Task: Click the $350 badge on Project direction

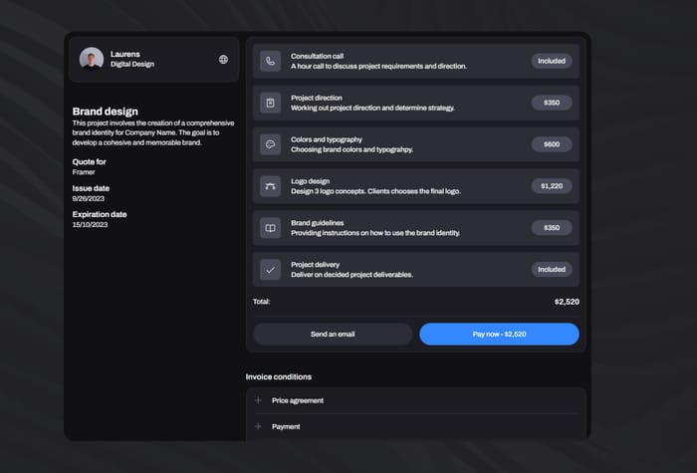Action: pos(552,103)
